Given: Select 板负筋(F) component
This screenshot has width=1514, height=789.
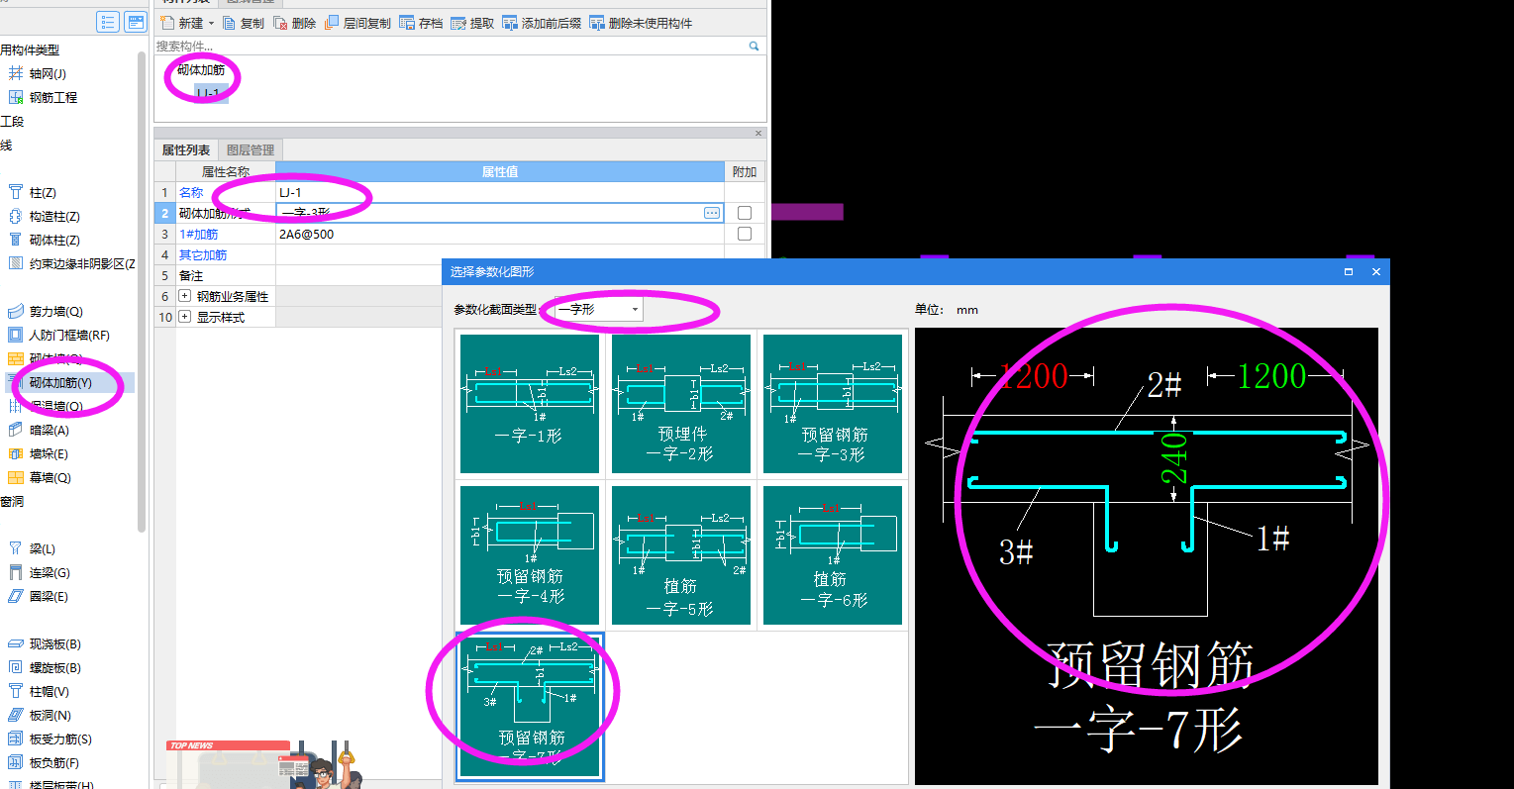Looking at the screenshot, I should click(x=45, y=762).
